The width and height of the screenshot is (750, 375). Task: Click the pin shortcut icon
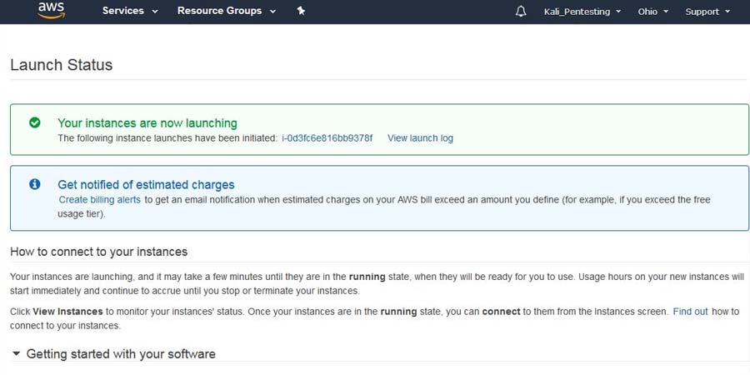click(x=301, y=11)
